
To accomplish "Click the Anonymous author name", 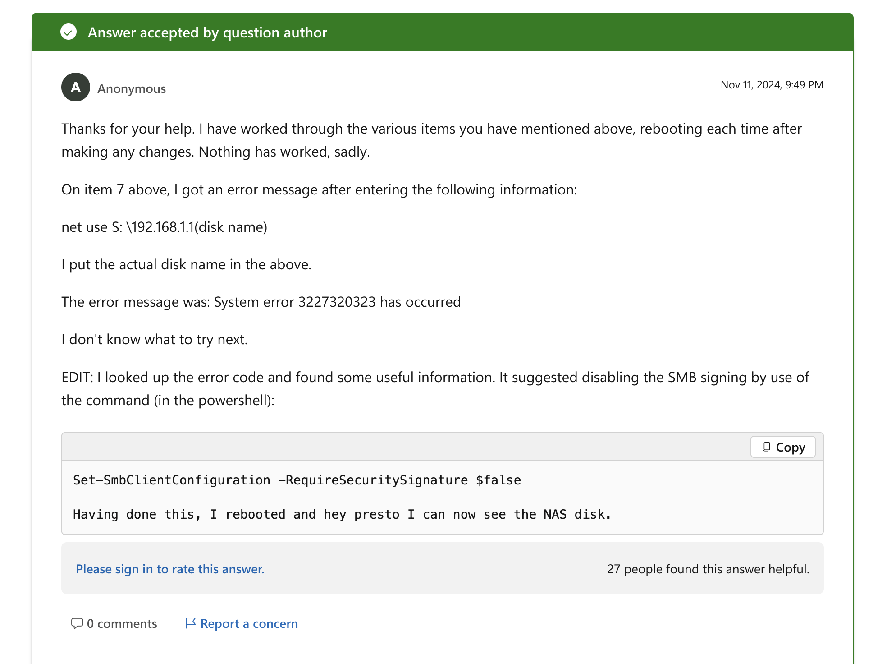I will tap(132, 89).
